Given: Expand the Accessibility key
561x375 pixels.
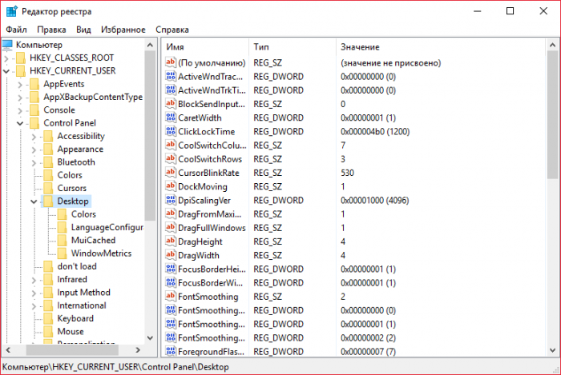Looking at the screenshot, I should [34, 137].
